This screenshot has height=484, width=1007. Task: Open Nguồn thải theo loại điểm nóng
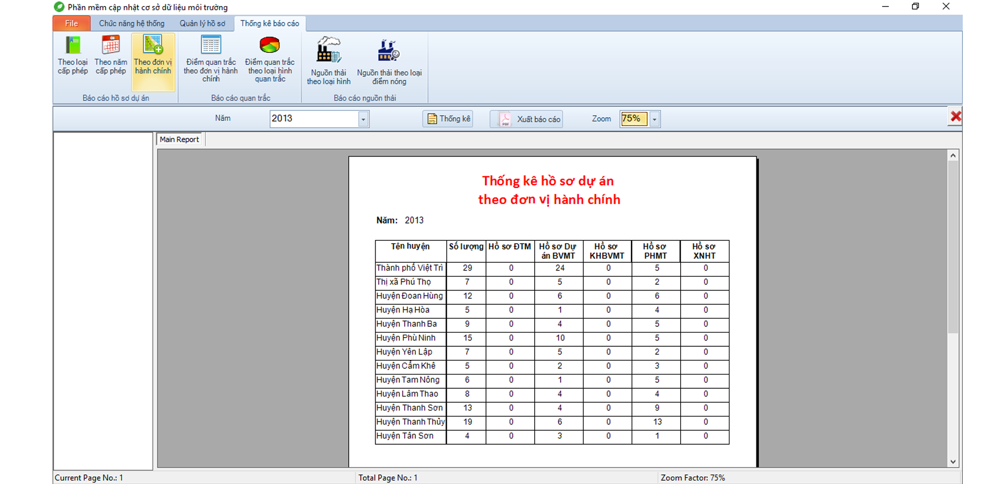pyautogui.click(x=389, y=61)
